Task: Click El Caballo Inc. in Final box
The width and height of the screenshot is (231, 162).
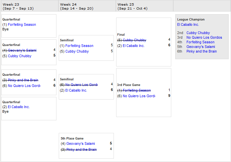Action: click(134, 46)
